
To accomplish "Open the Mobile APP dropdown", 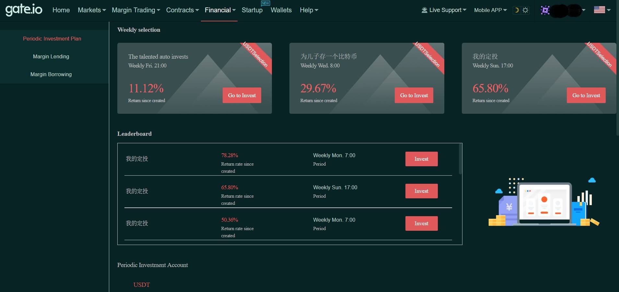I will [x=490, y=10].
